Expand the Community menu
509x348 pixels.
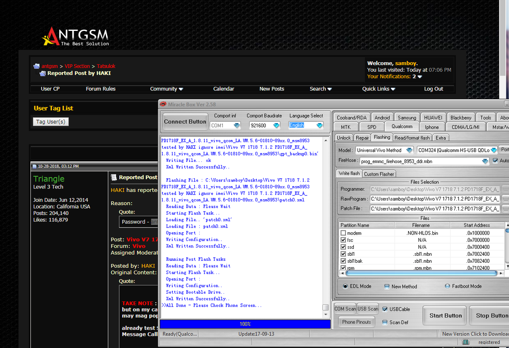click(167, 89)
